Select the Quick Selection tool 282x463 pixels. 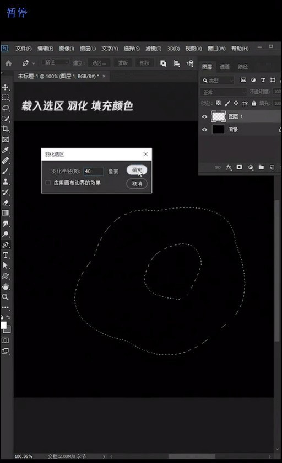(x=6, y=119)
